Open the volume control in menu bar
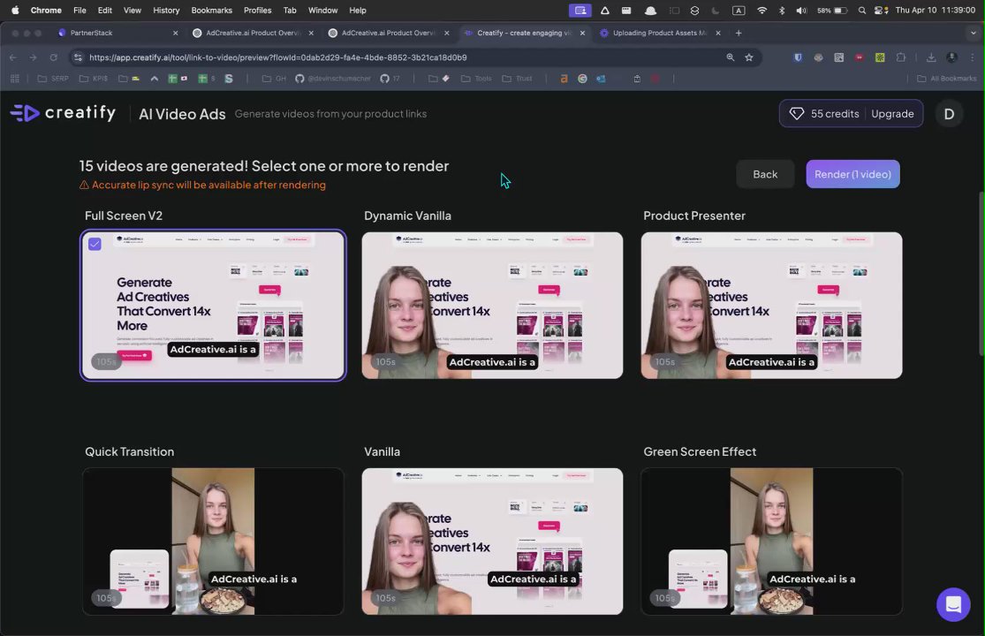 (x=801, y=10)
